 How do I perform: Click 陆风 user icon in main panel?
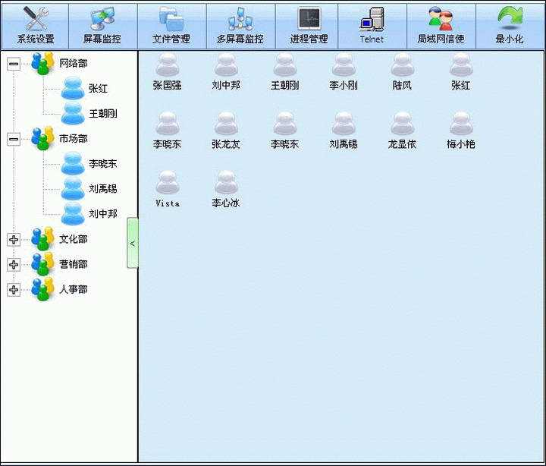coord(402,71)
